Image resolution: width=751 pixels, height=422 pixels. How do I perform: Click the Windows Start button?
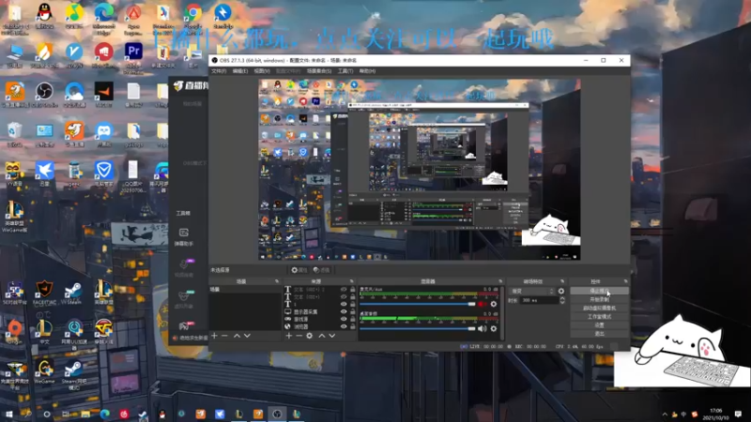(8, 414)
